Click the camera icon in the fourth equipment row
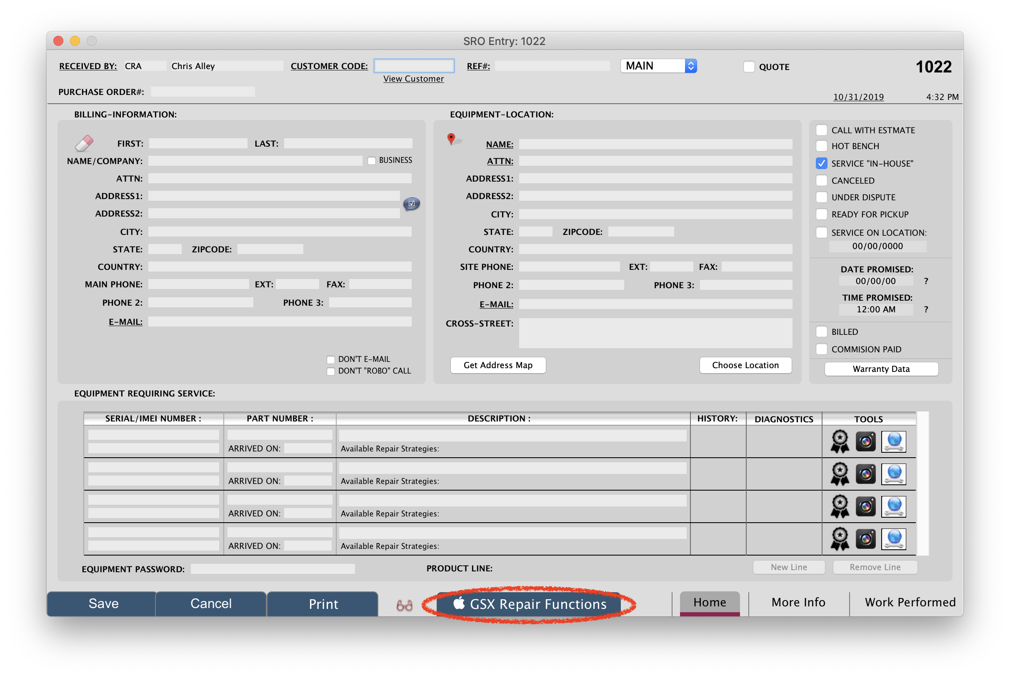Viewport: 1010px width, 678px height. [865, 539]
